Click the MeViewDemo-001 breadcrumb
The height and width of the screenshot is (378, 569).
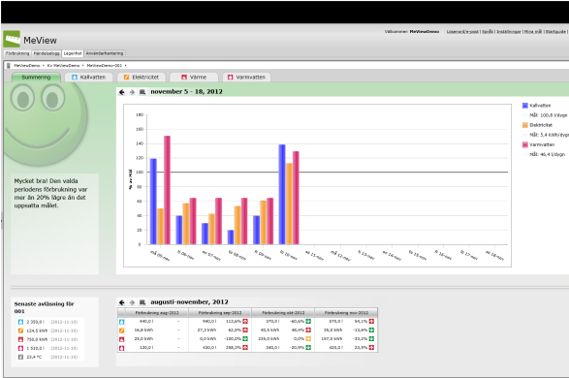click(x=104, y=66)
